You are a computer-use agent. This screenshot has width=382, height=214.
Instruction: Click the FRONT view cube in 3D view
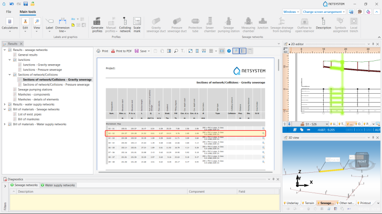pyautogui.click(x=361, y=161)
